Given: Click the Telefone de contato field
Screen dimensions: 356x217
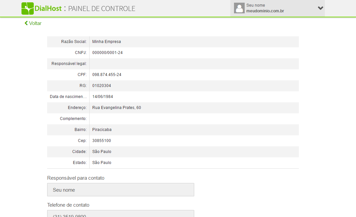Looking at the screenshot, I should (x=121, y=214).
